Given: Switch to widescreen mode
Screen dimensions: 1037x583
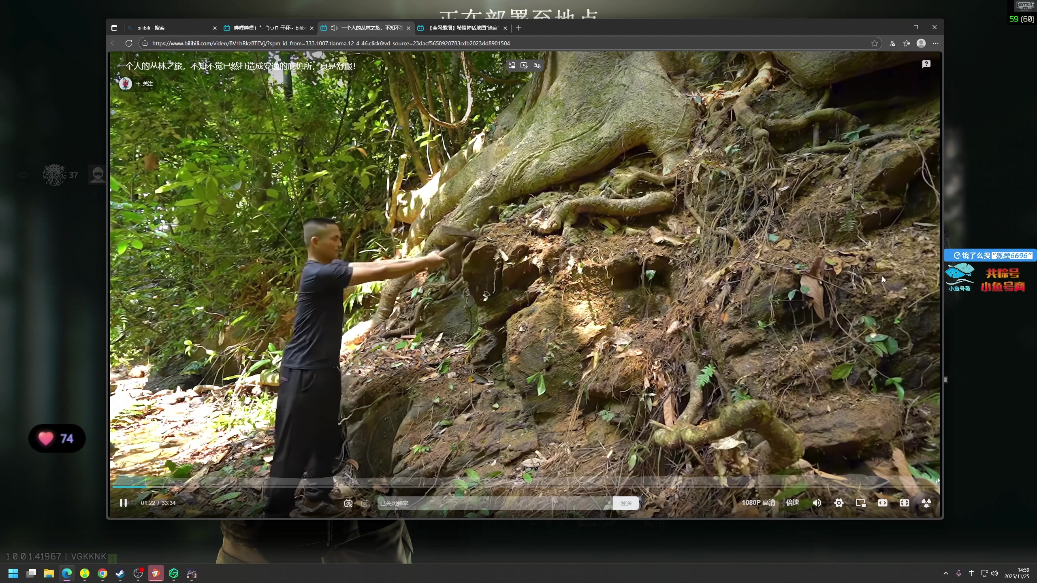Looking at the screenshot, I should 882,503.
